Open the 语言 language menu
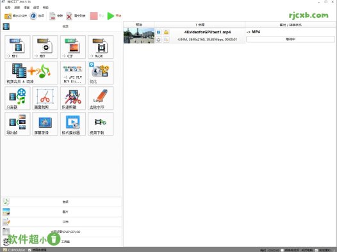The height and width of the screenshot is (252, 337). tap(26, 8)
